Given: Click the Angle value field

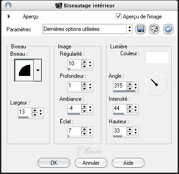Looking at the screenshot, I should pos(120,86).
